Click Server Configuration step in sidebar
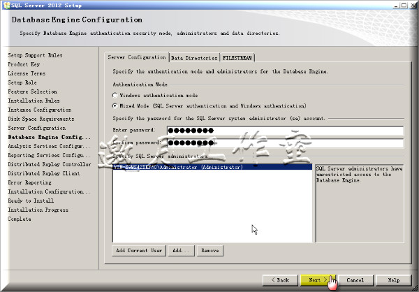The height and width of the screenshot is (292, 419). [x=37, y=128]
